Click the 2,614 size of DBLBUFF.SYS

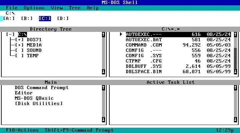click(193, 66)
